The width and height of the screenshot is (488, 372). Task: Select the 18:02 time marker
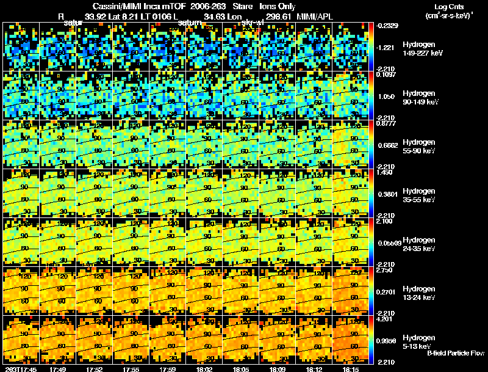204,369
